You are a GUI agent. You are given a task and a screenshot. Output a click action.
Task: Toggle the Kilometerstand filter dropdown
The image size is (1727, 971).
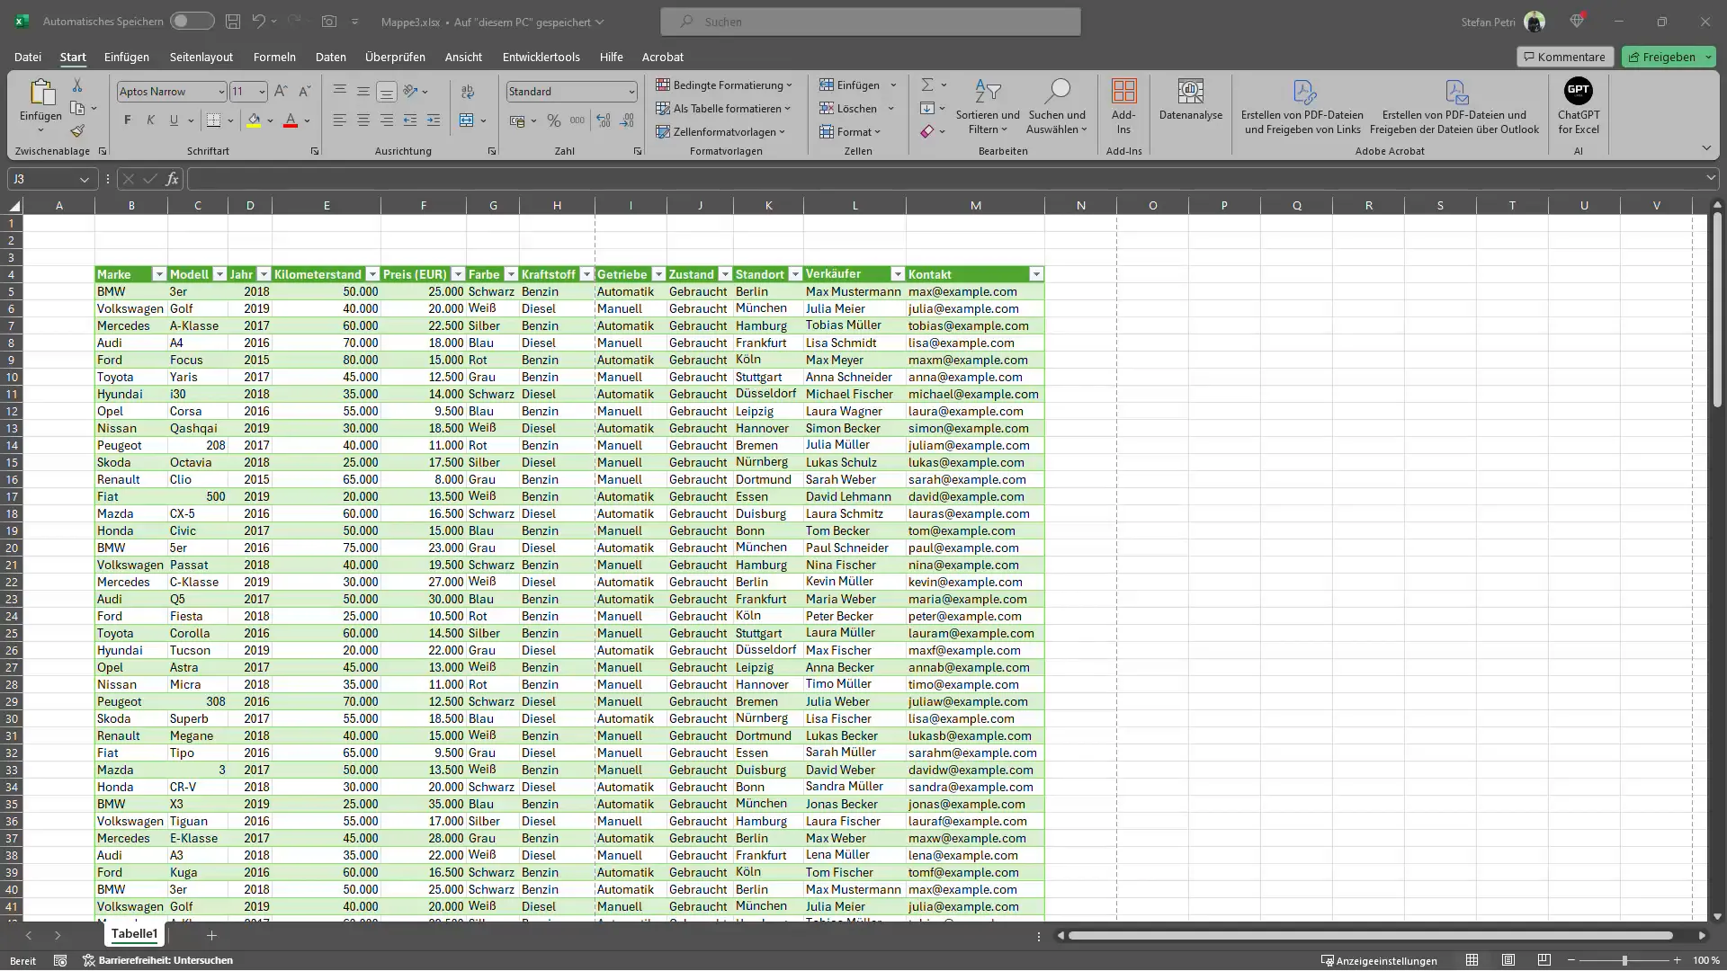(x=372, y=274)
